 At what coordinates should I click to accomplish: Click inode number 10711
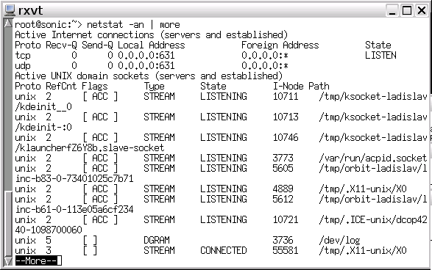286,96
